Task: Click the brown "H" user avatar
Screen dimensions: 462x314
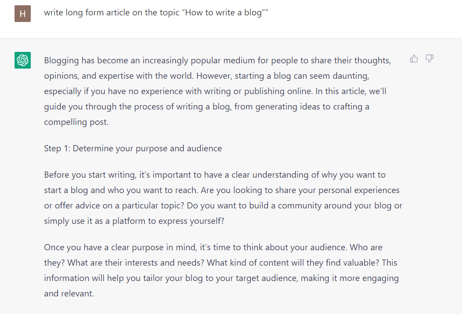Action: (22, 14)
